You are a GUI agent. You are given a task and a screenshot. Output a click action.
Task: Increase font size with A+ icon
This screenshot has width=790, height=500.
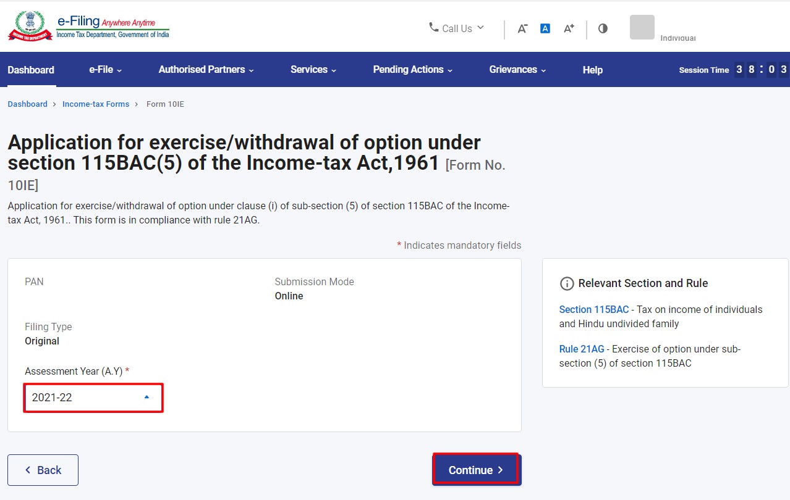pos(569,28)
